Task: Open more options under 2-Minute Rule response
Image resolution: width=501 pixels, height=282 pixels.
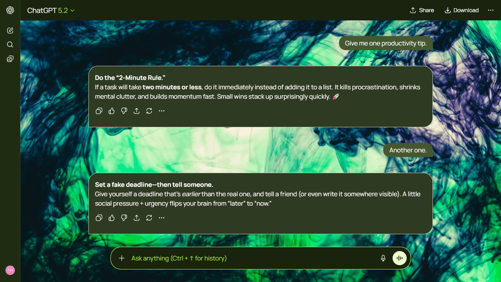Action: [162, 111]
